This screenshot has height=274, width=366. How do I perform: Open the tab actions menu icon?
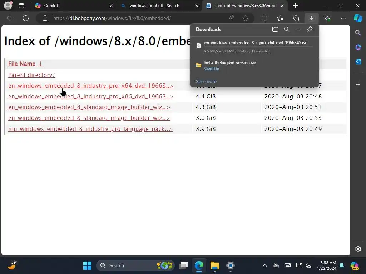coord(21,6)
